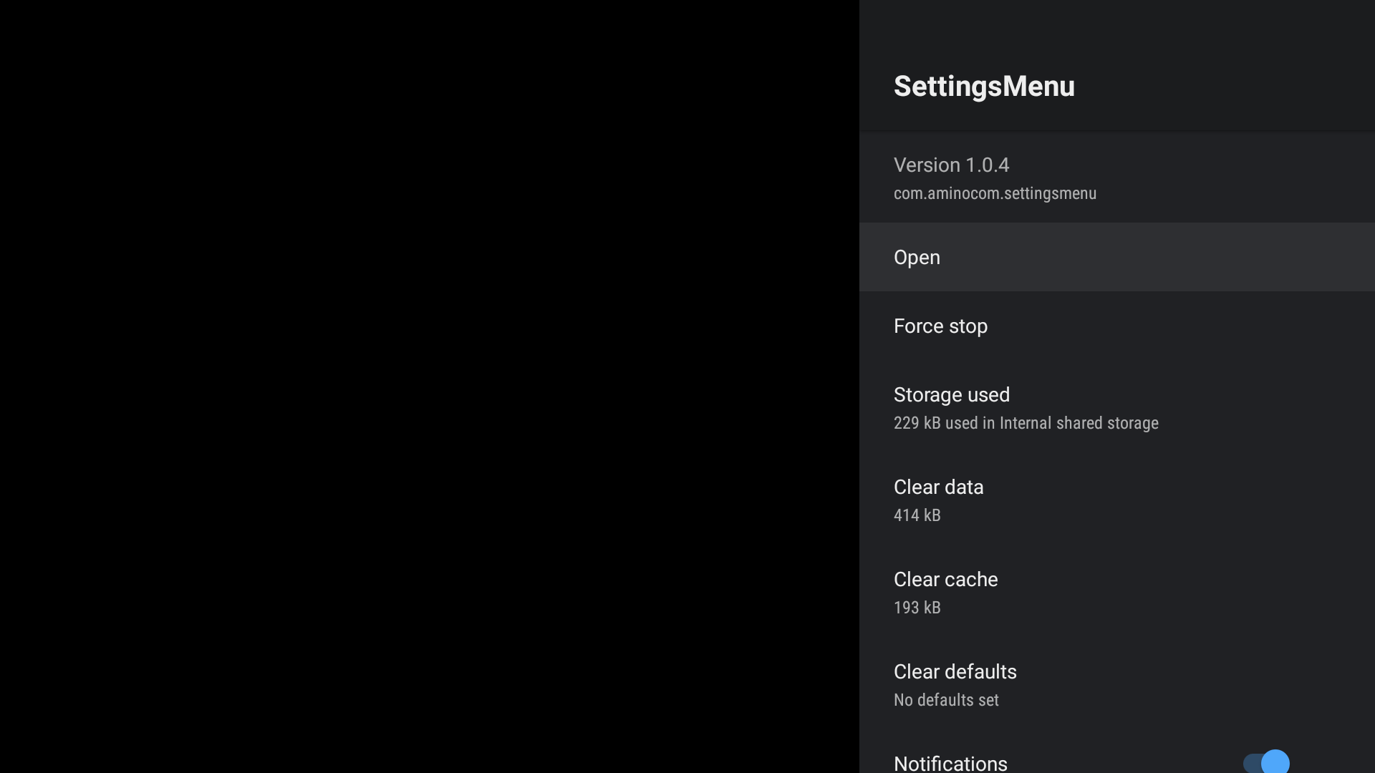The image size is (1375, 773).
Task: Click the 229 kB used storage subtitle
Action: click(x=1026, y=423)
